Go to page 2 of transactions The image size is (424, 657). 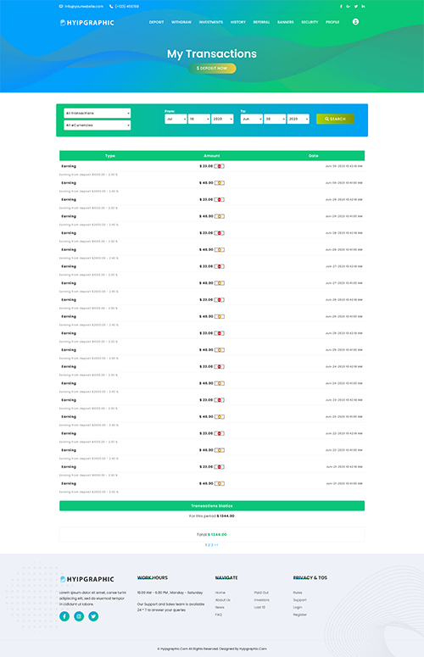point(209,545)
